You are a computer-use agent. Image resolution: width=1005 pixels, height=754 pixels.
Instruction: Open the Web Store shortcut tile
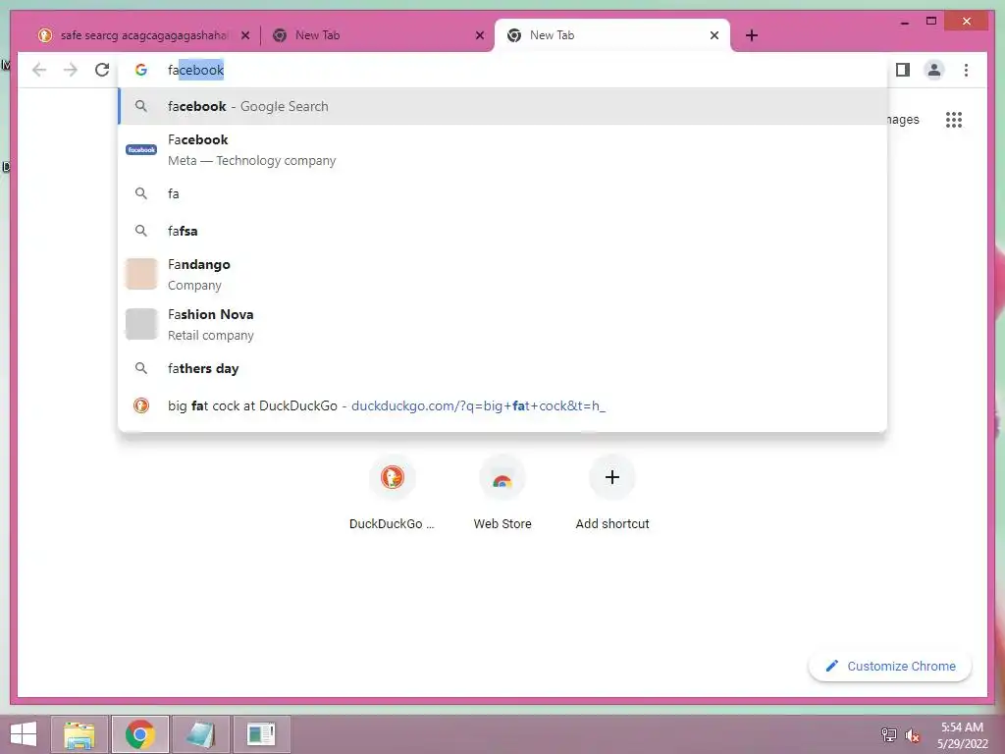pos(502,493)
